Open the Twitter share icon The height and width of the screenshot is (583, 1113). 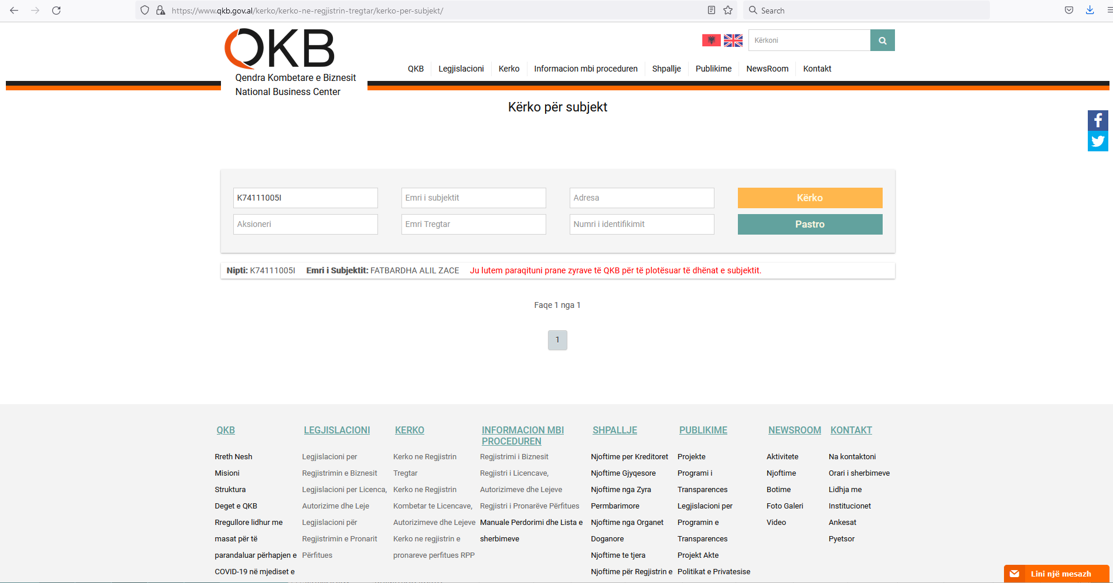(x=1098, y=141)
